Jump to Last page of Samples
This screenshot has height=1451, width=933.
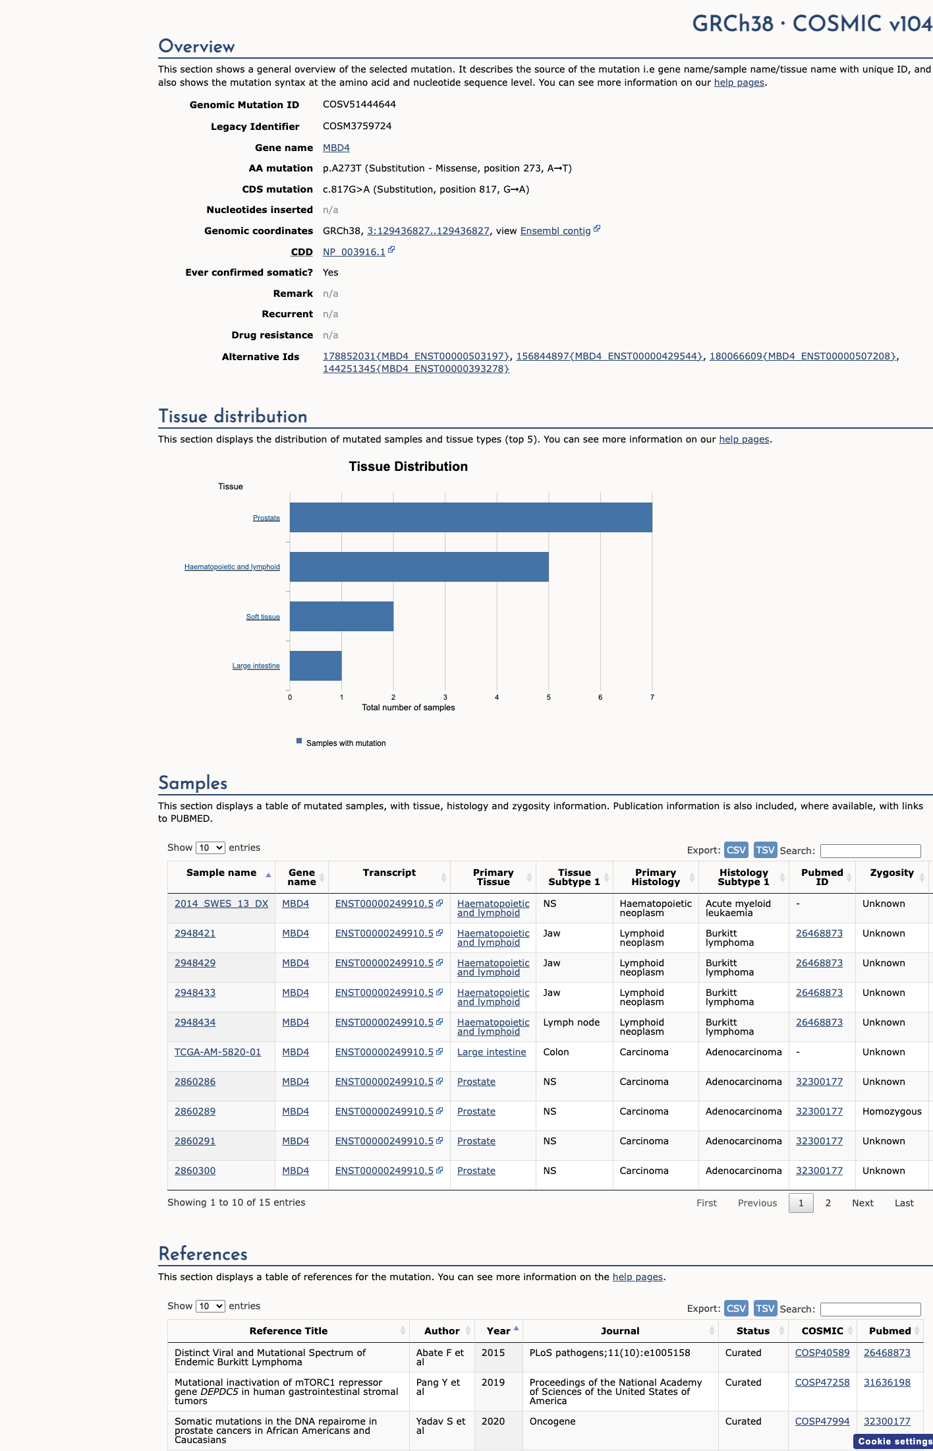(x=904, y=1203)
